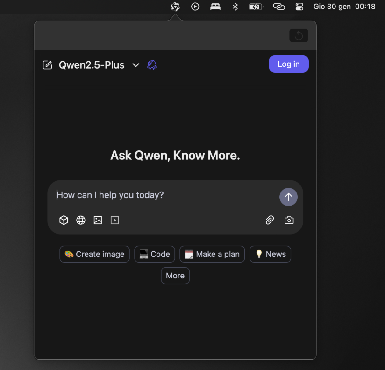385x370 pixels.
Task: Toggle video generation play-box icon
Action: click(x=114, y=220)
